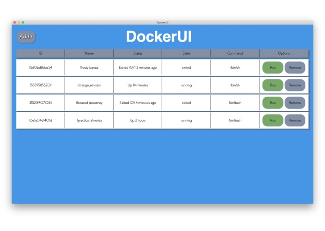Click status 'Exited (137) 3 minutes ago'

click(x=137, y=67)
